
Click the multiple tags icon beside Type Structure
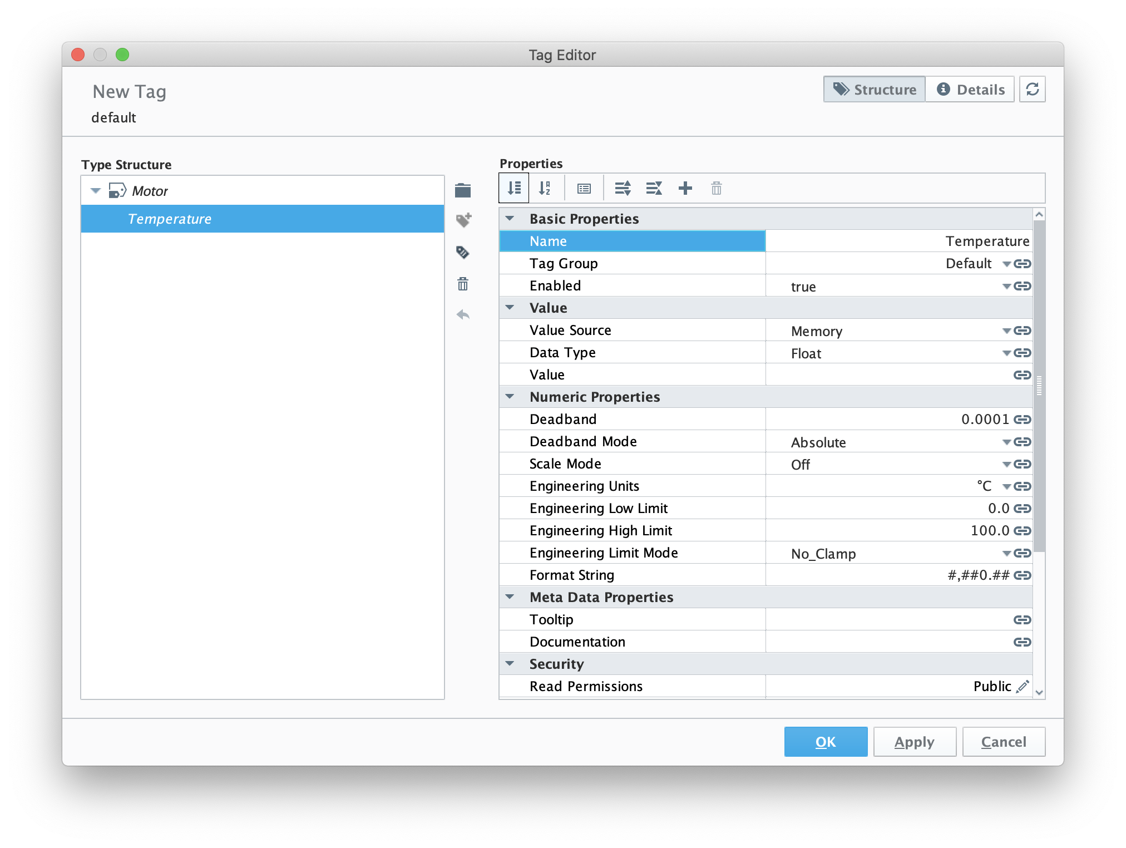point(463,252)
